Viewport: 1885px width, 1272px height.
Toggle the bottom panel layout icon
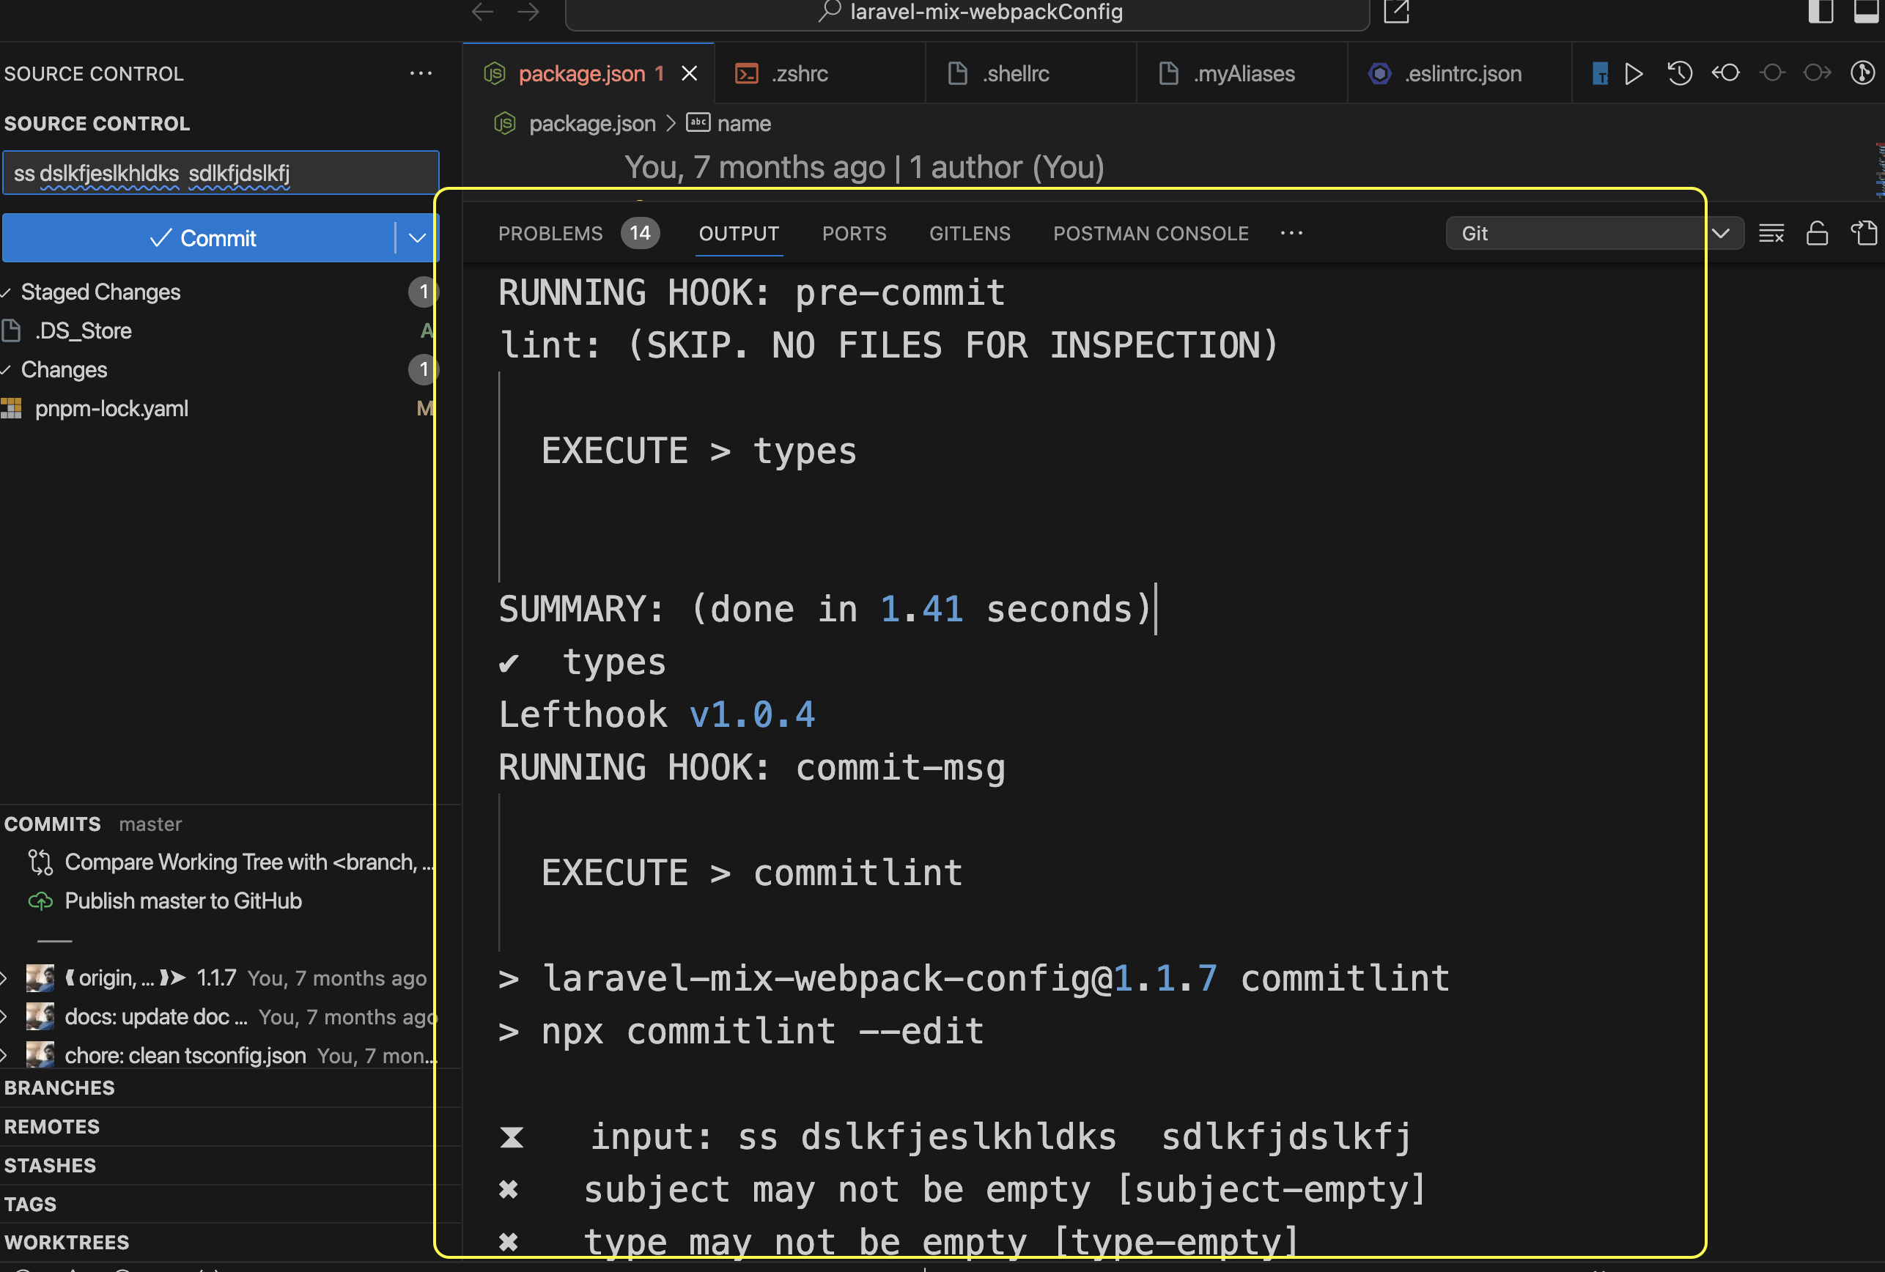[x=1867, y=11]
